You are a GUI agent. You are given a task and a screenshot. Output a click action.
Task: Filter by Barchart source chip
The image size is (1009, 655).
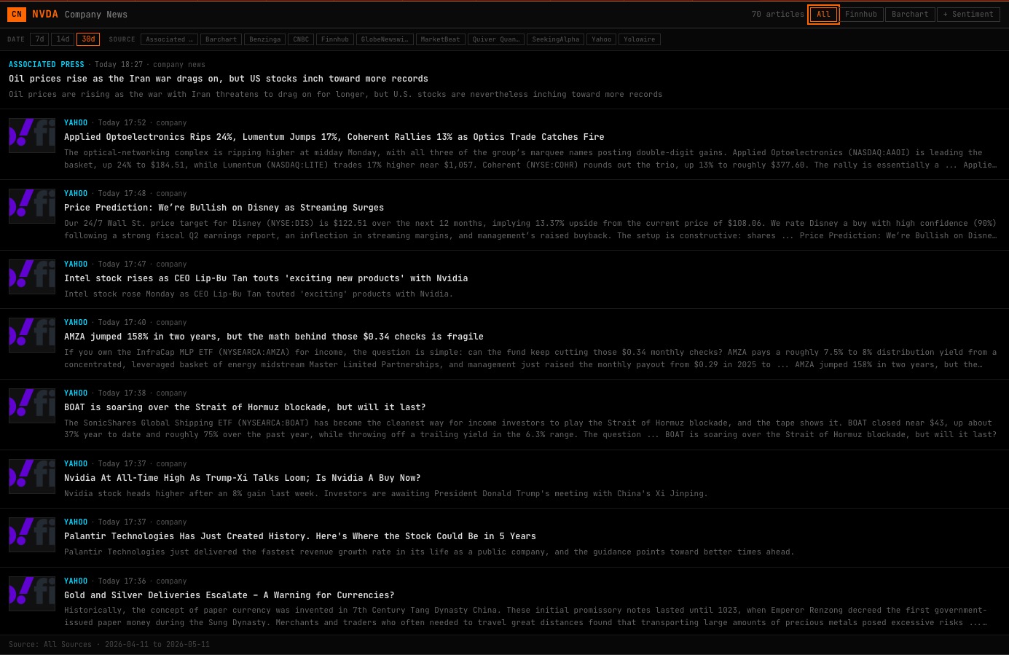pyautogui.click(x=221, y=39)
